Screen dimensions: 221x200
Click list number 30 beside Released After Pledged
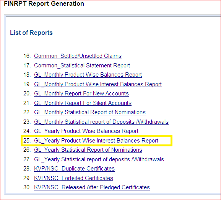[x=27, y=187]
